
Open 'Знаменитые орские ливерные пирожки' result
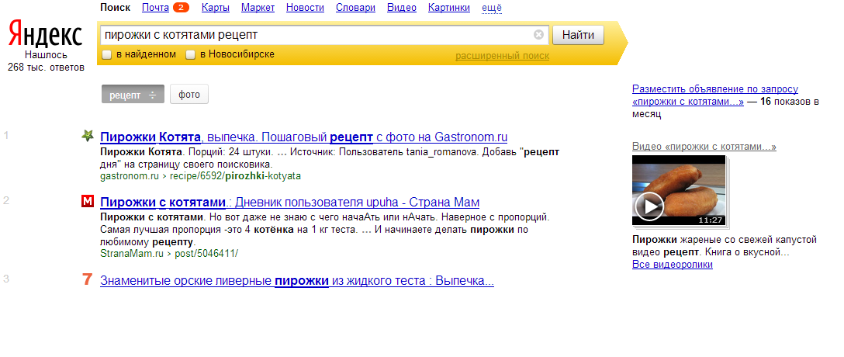(297, 280)
